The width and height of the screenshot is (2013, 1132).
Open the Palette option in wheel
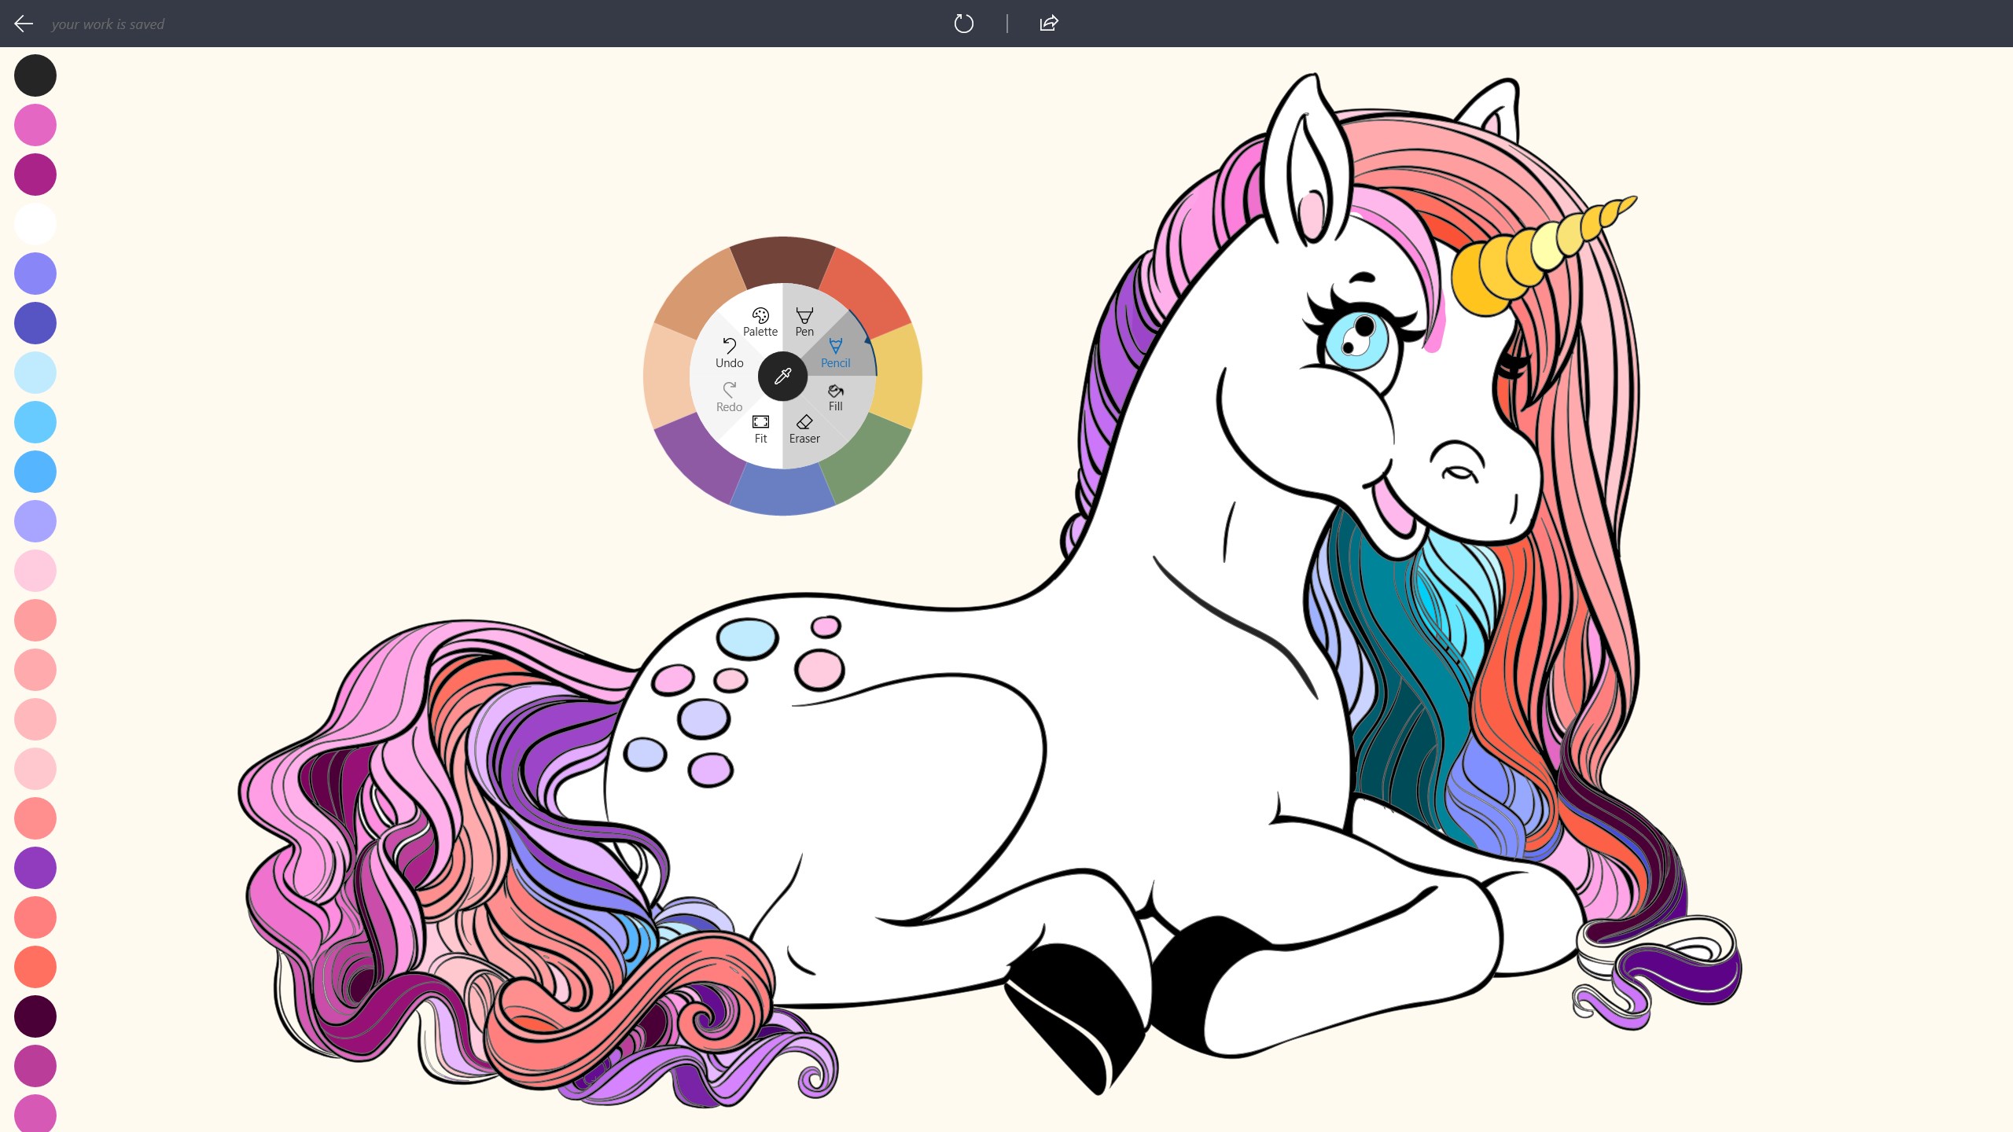click(x=760, y=322)
